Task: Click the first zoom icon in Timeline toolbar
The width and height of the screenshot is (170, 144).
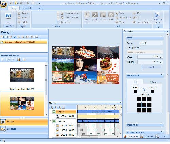Action: pyautogui.click(x=51, y=107)
